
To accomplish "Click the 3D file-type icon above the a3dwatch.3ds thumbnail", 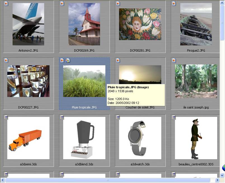I will coord(118,117).
